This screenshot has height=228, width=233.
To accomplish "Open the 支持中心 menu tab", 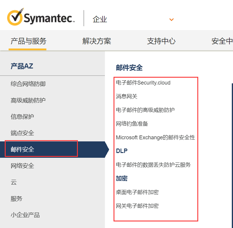I will [x=161, y=41].
